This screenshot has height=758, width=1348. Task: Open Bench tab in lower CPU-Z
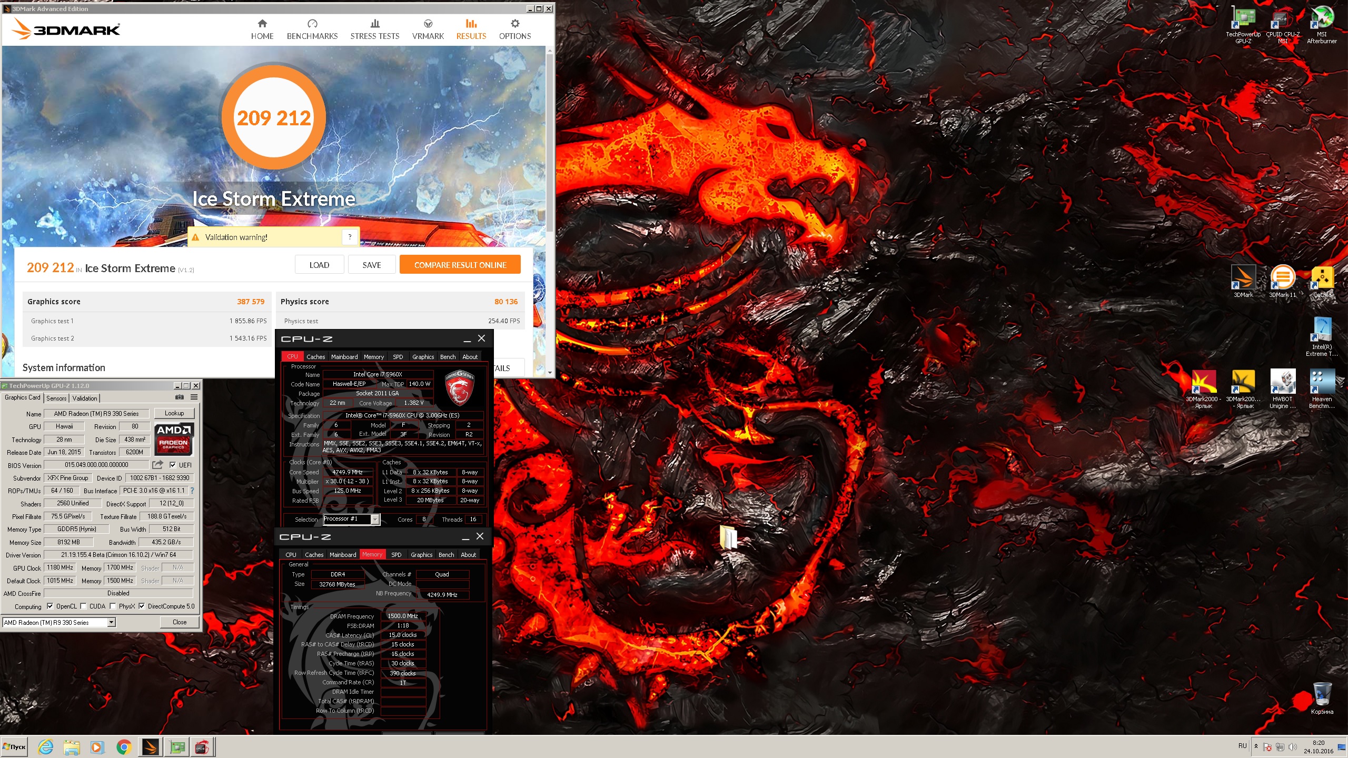click(x=446, y=554)
